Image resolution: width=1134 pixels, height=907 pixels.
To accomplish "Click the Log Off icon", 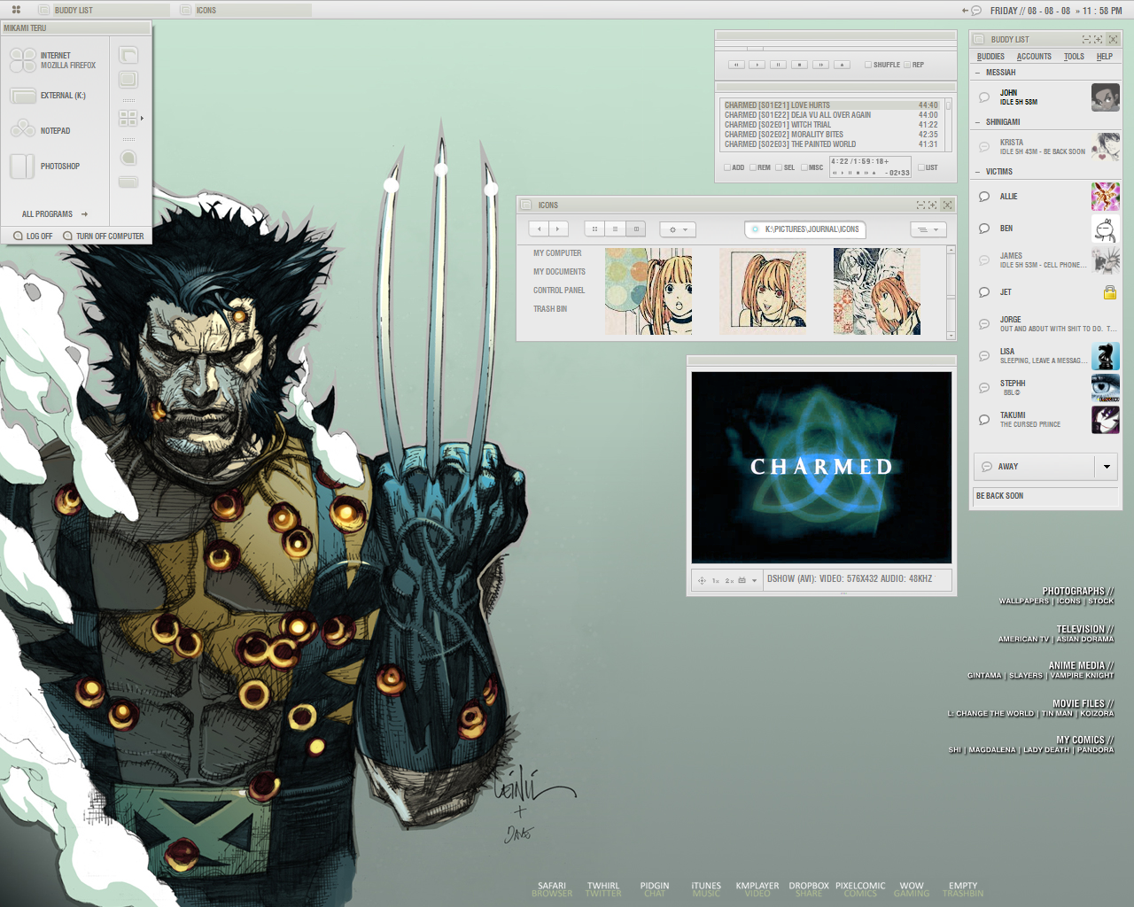I will (x=18, y=236).
